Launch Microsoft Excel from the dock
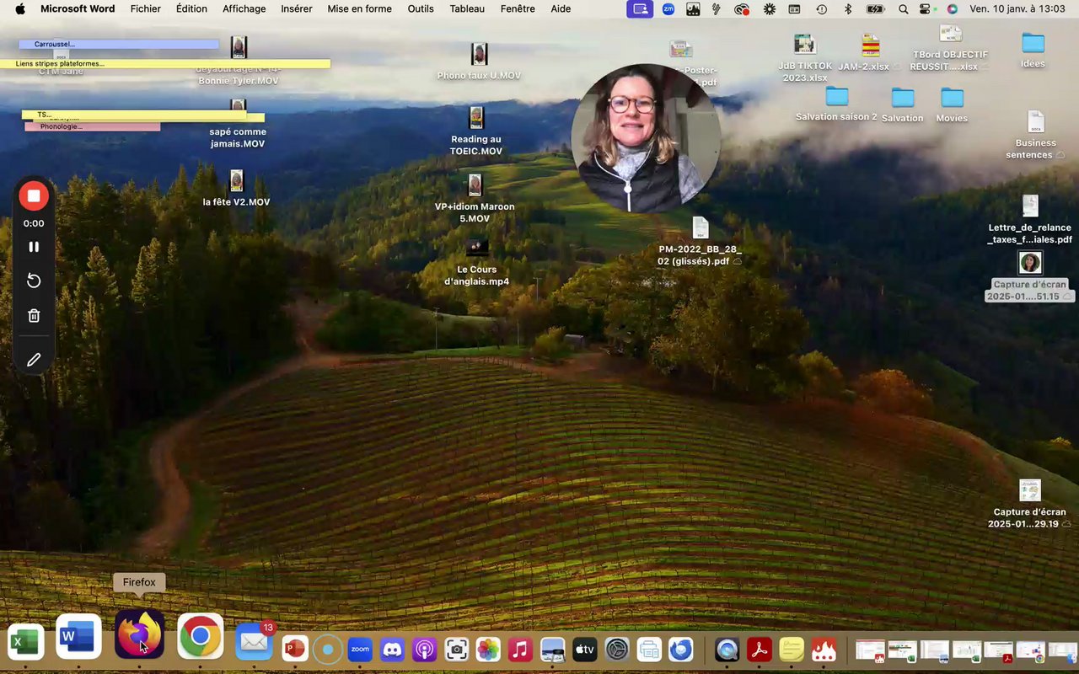 click(x=25, y=643)
